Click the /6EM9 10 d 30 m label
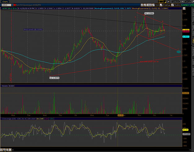The height and width of the screenshot is (152, 194). [x=9, y=8]
